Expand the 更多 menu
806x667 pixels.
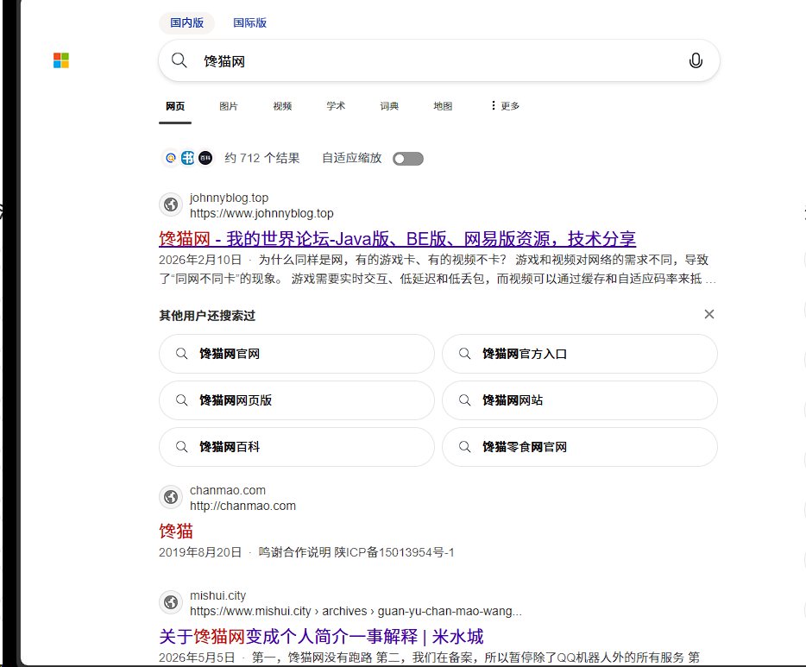(505, 106)
